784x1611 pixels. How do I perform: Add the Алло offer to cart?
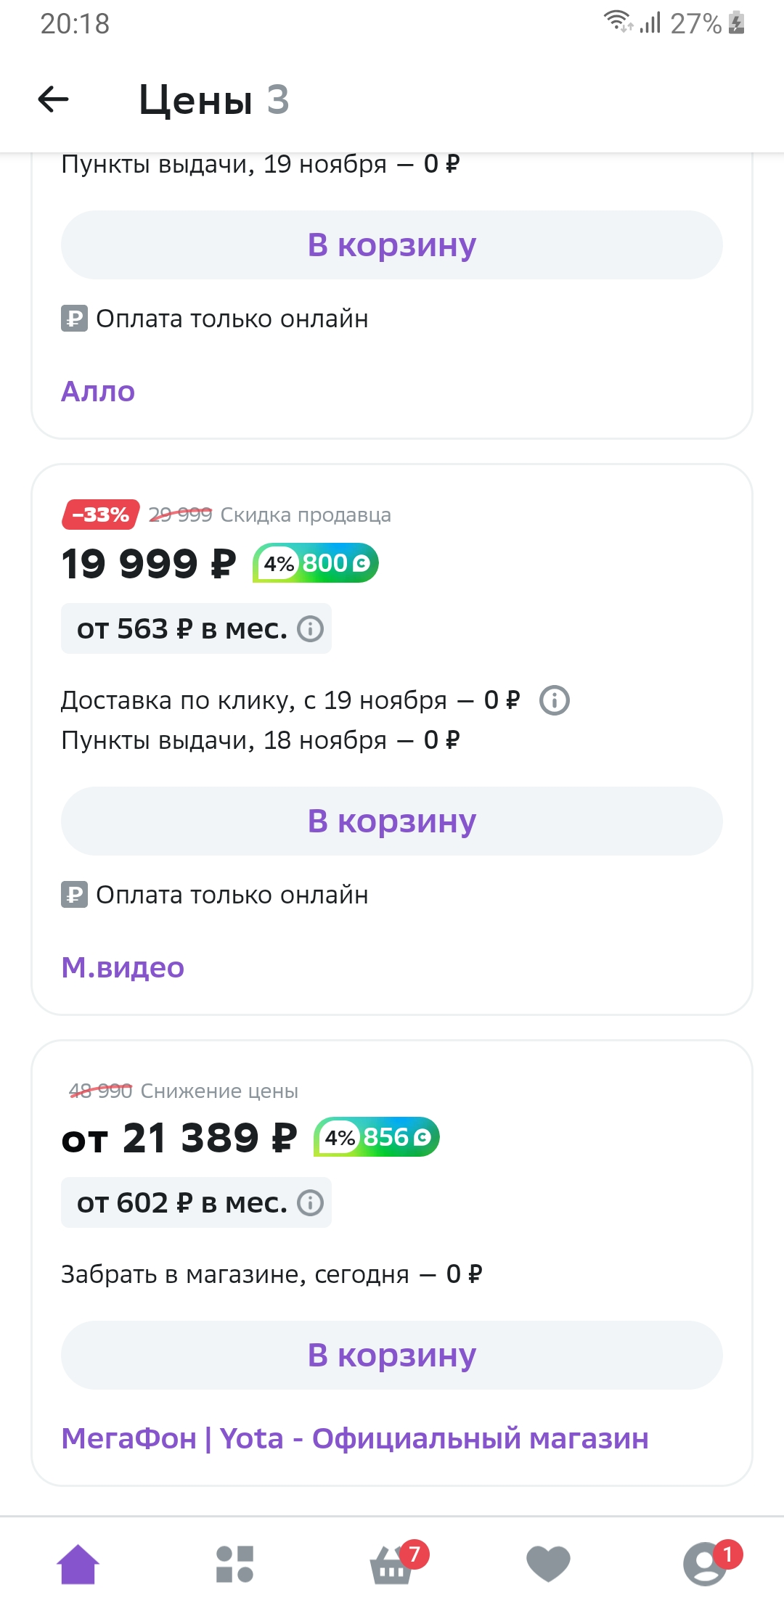[x=392, y=245]
